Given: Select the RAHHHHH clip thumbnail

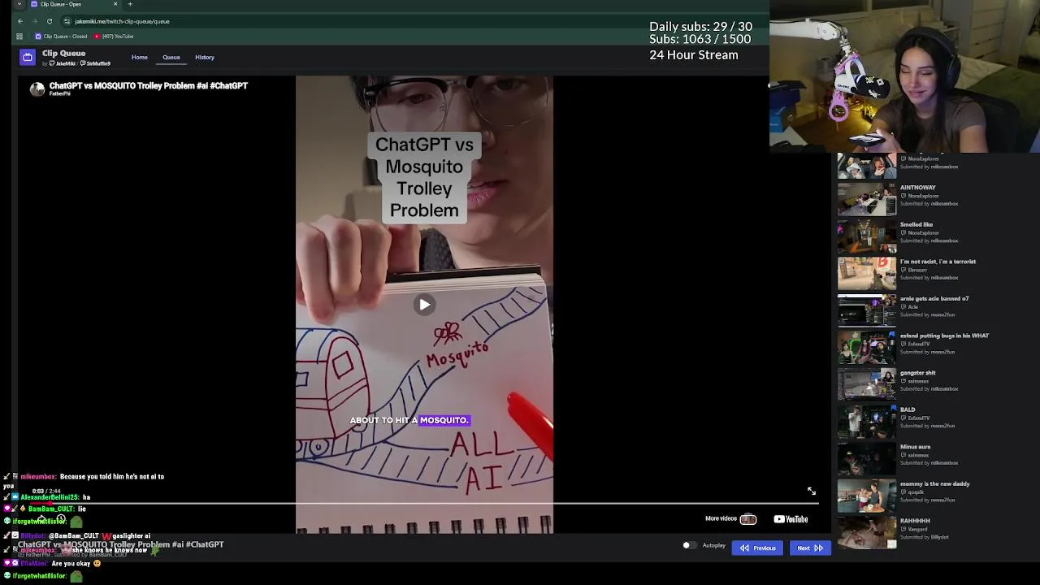Looking at the screenshot, I should (867, 533).
